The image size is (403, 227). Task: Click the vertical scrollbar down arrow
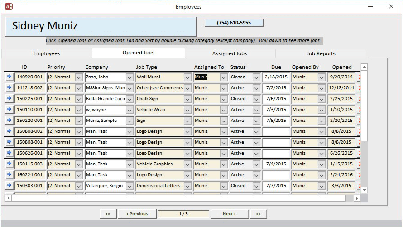click(x=364, y=190)
